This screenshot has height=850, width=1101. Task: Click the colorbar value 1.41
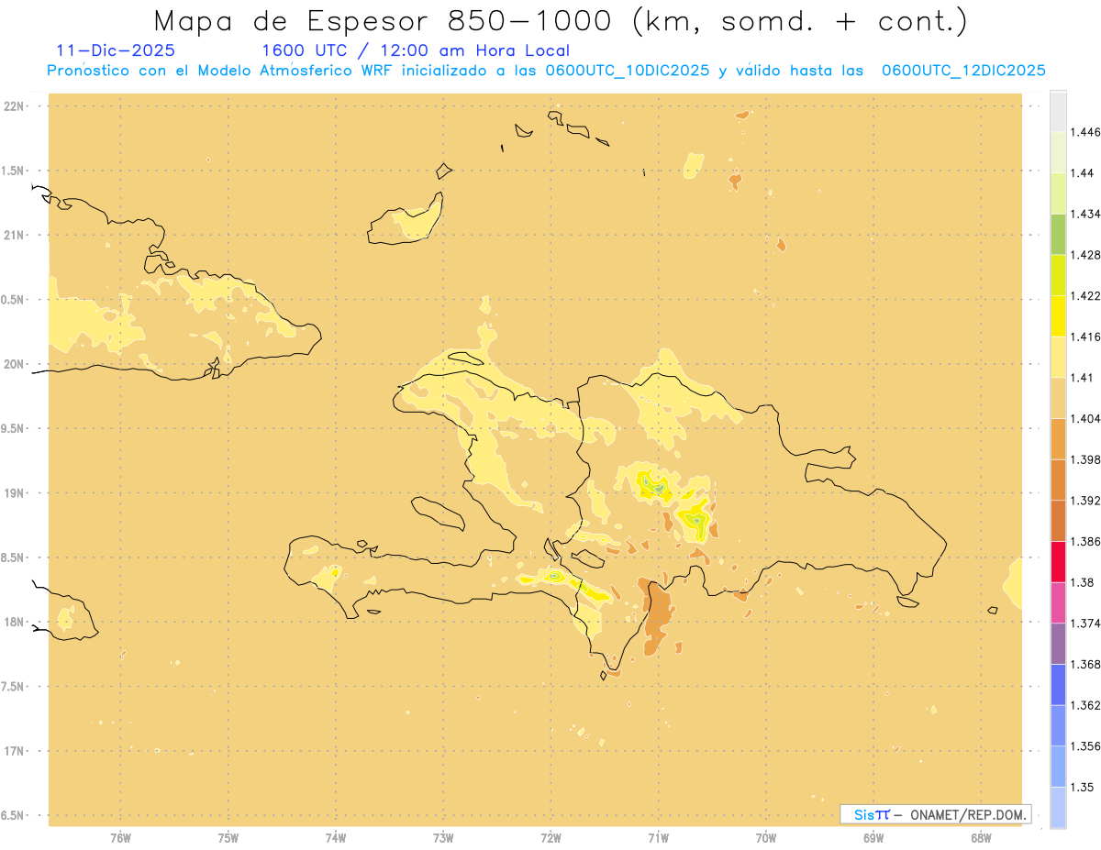[x=1084, y=378]
